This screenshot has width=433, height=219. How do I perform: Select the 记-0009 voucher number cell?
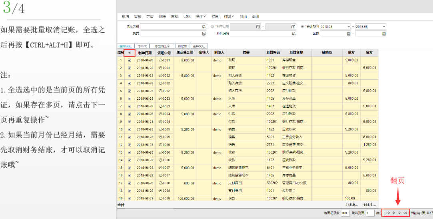(164, 199)
